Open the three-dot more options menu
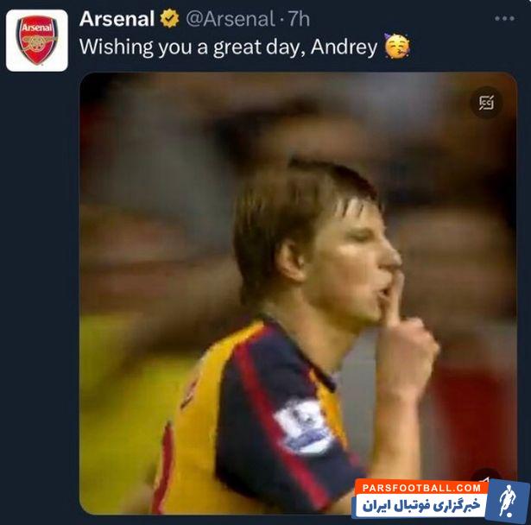The width and height of the screenshot is (531, 525). (x=504, y=18)
